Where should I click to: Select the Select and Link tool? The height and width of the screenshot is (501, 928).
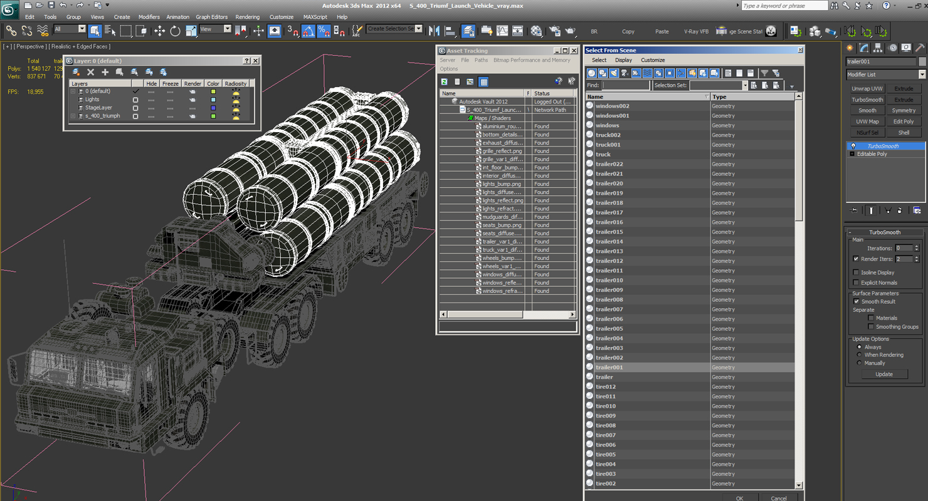tap(11, 30)
